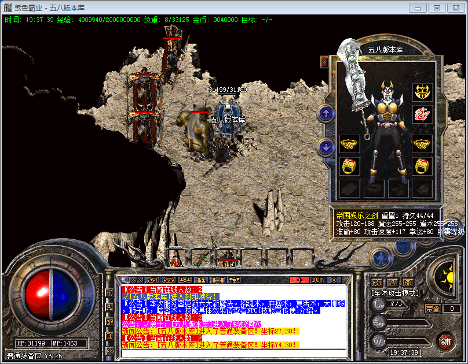468x364 pixels.
Task: Select the left red-gem ring slot
Action: (x=349, y=166)
